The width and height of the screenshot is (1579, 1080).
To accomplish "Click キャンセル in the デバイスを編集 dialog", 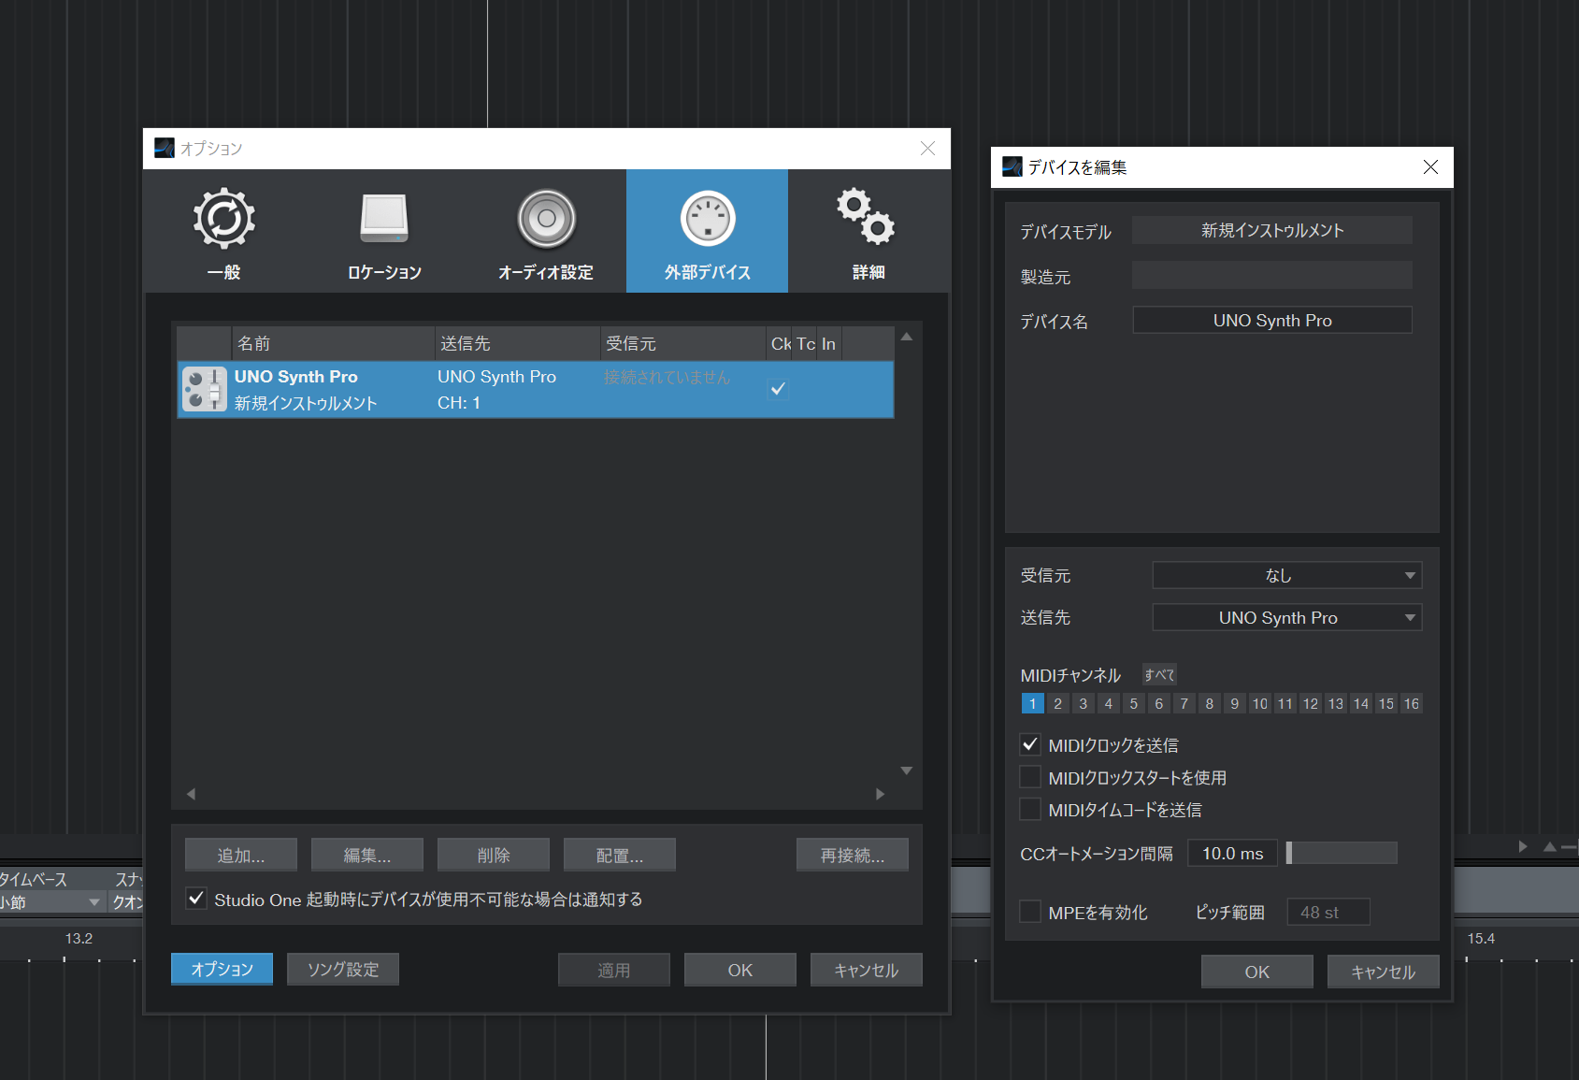I will (1384, 972).
